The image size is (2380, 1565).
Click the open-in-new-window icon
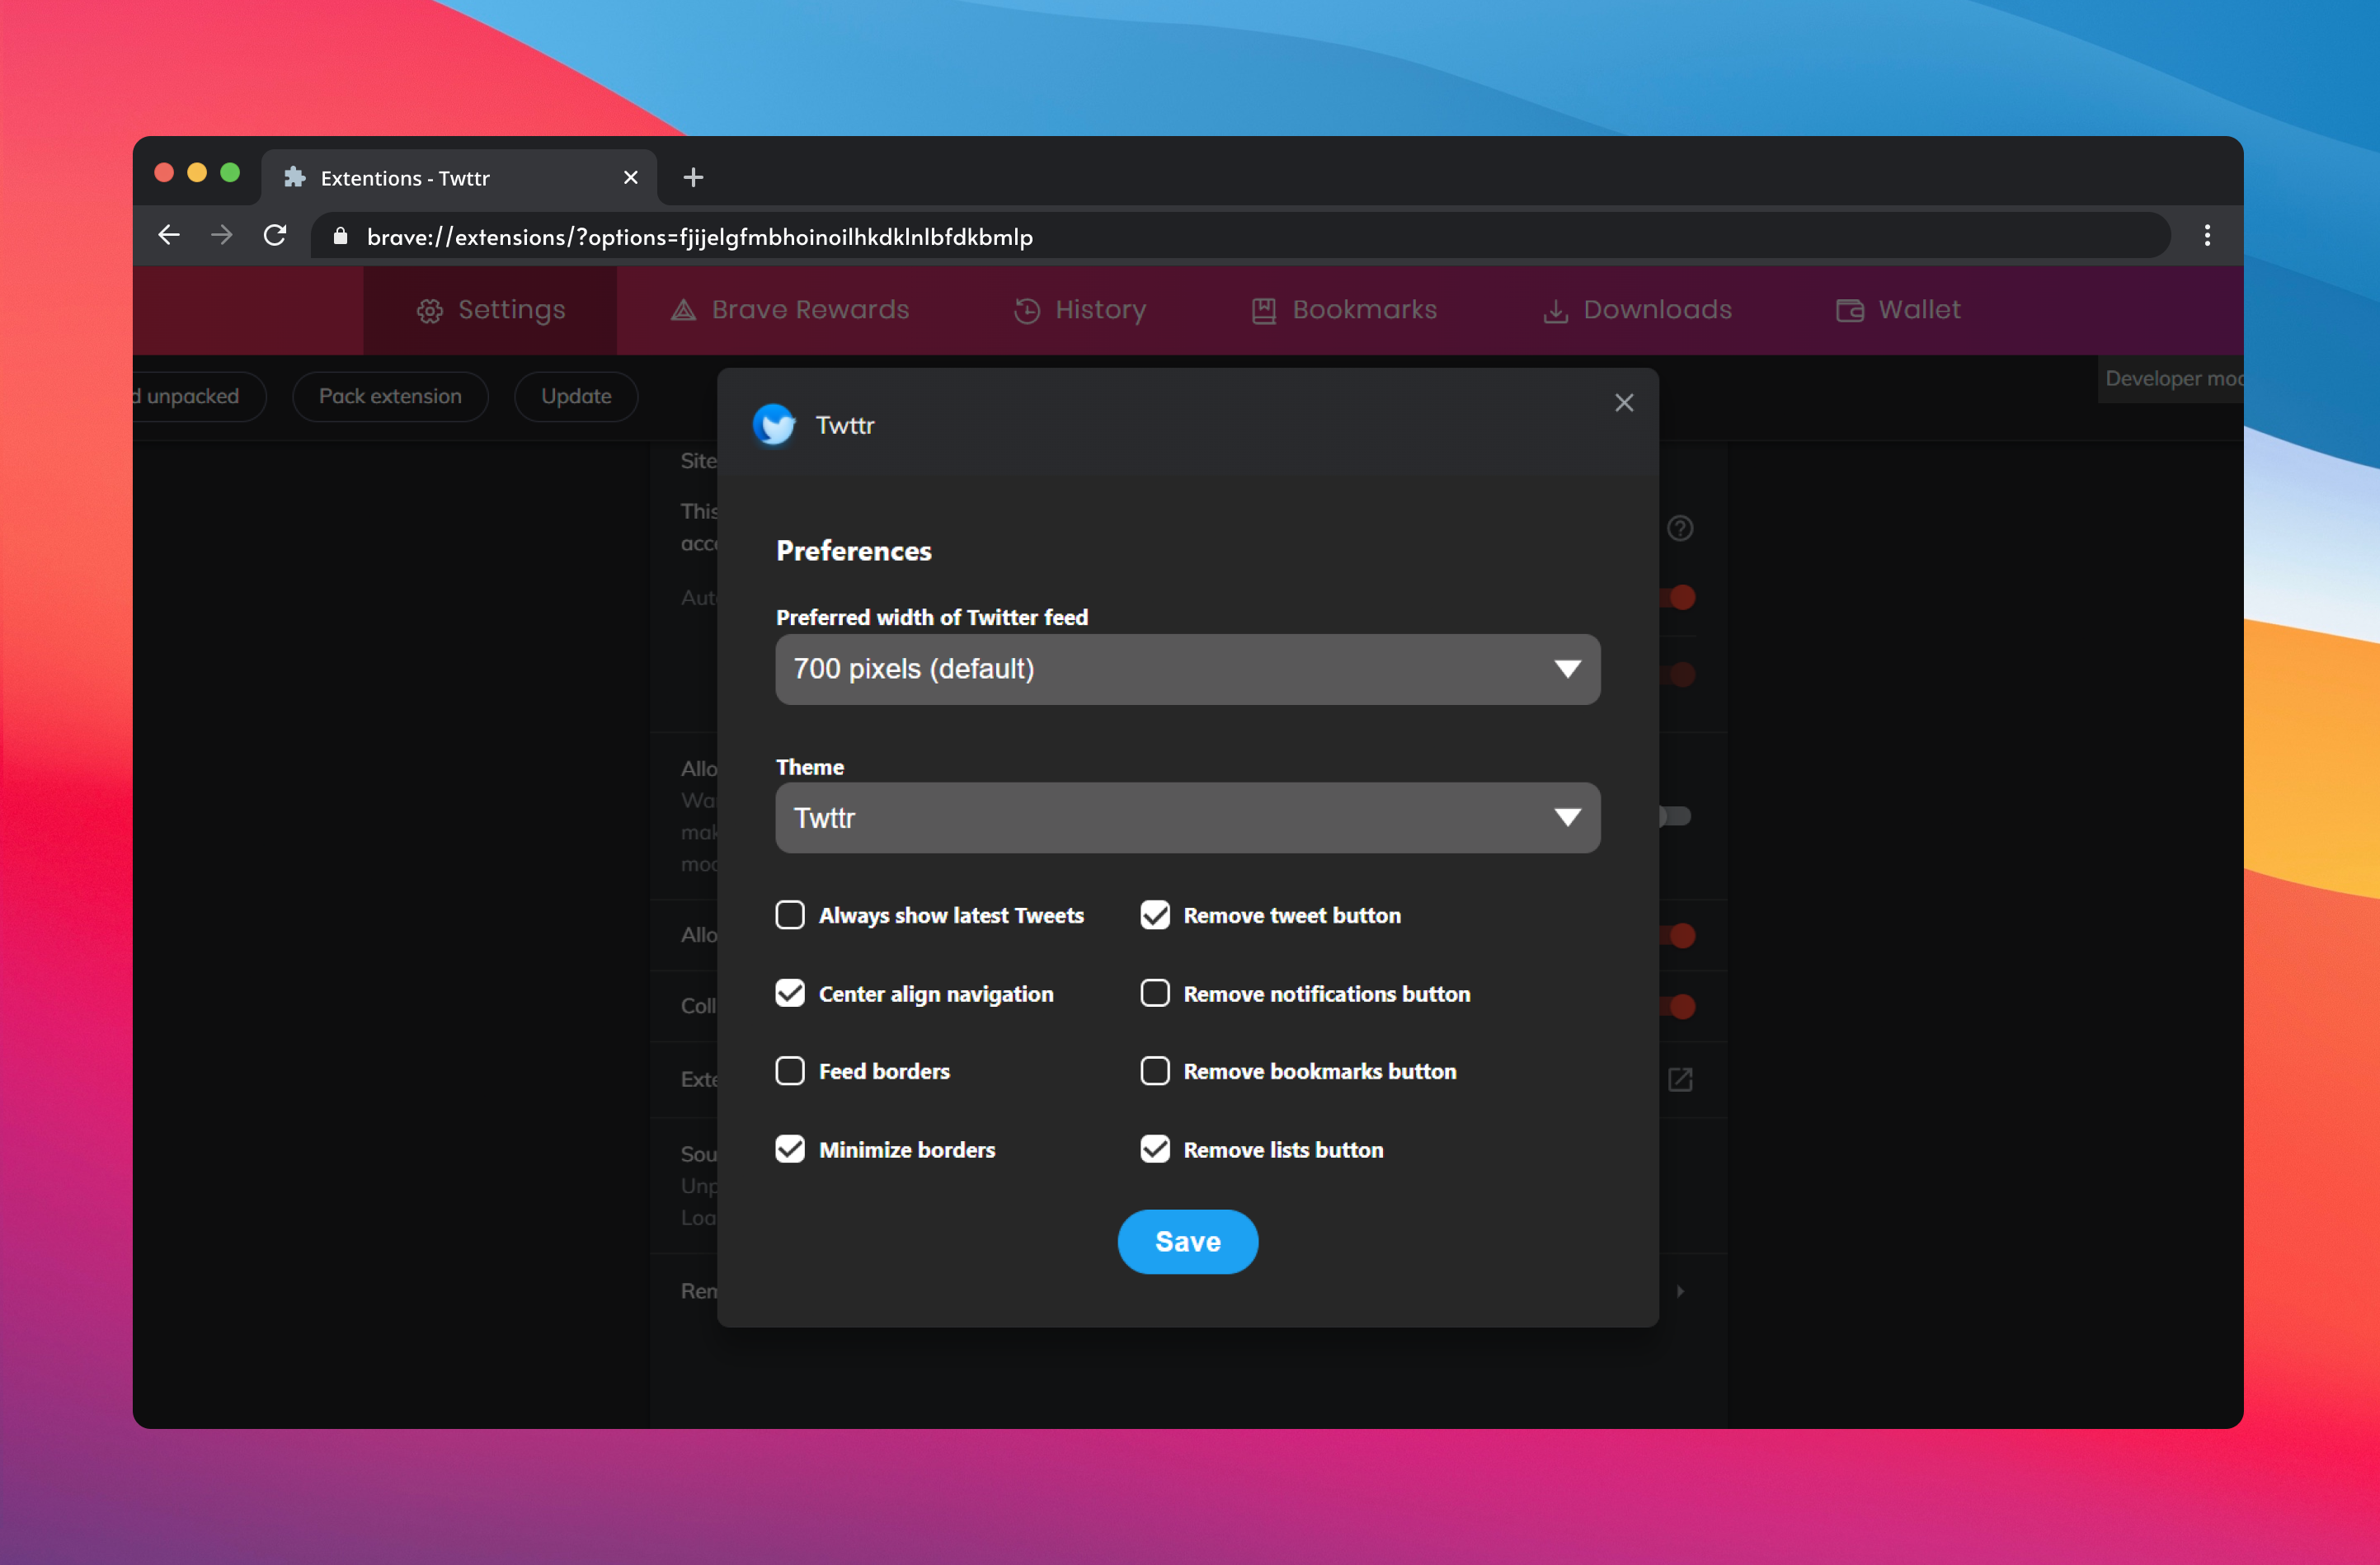1680,1079
